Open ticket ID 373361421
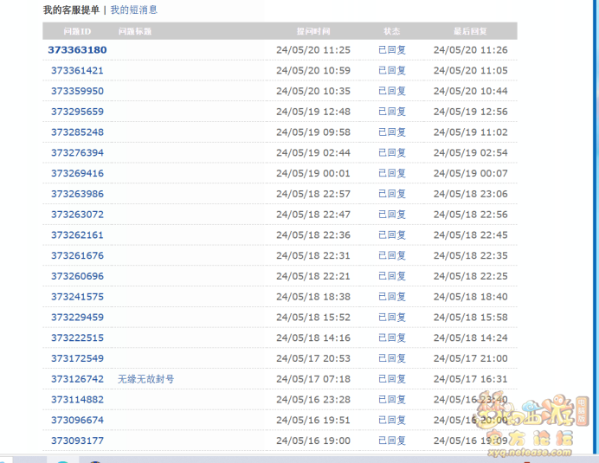599x463 pixels. point(77,71)
